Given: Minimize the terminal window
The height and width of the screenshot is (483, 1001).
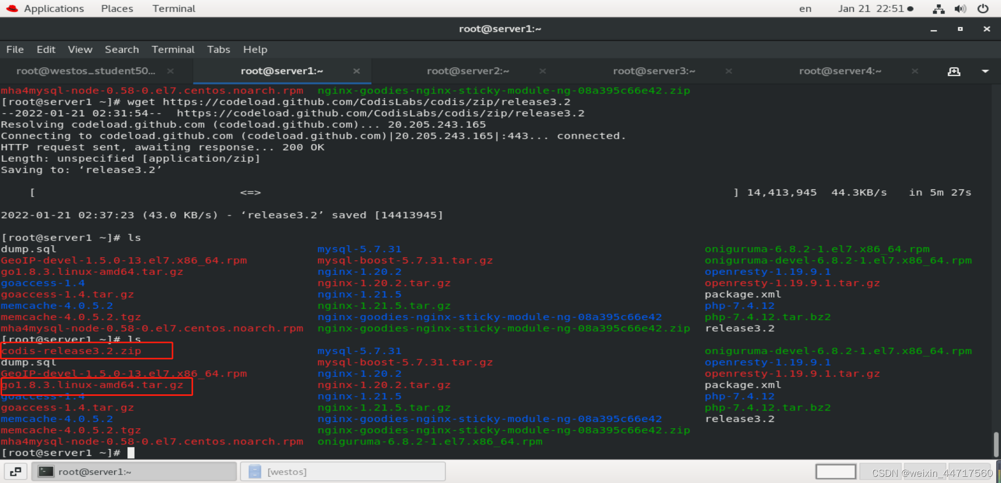Looking at the screenshot, I should pos(934,29).
